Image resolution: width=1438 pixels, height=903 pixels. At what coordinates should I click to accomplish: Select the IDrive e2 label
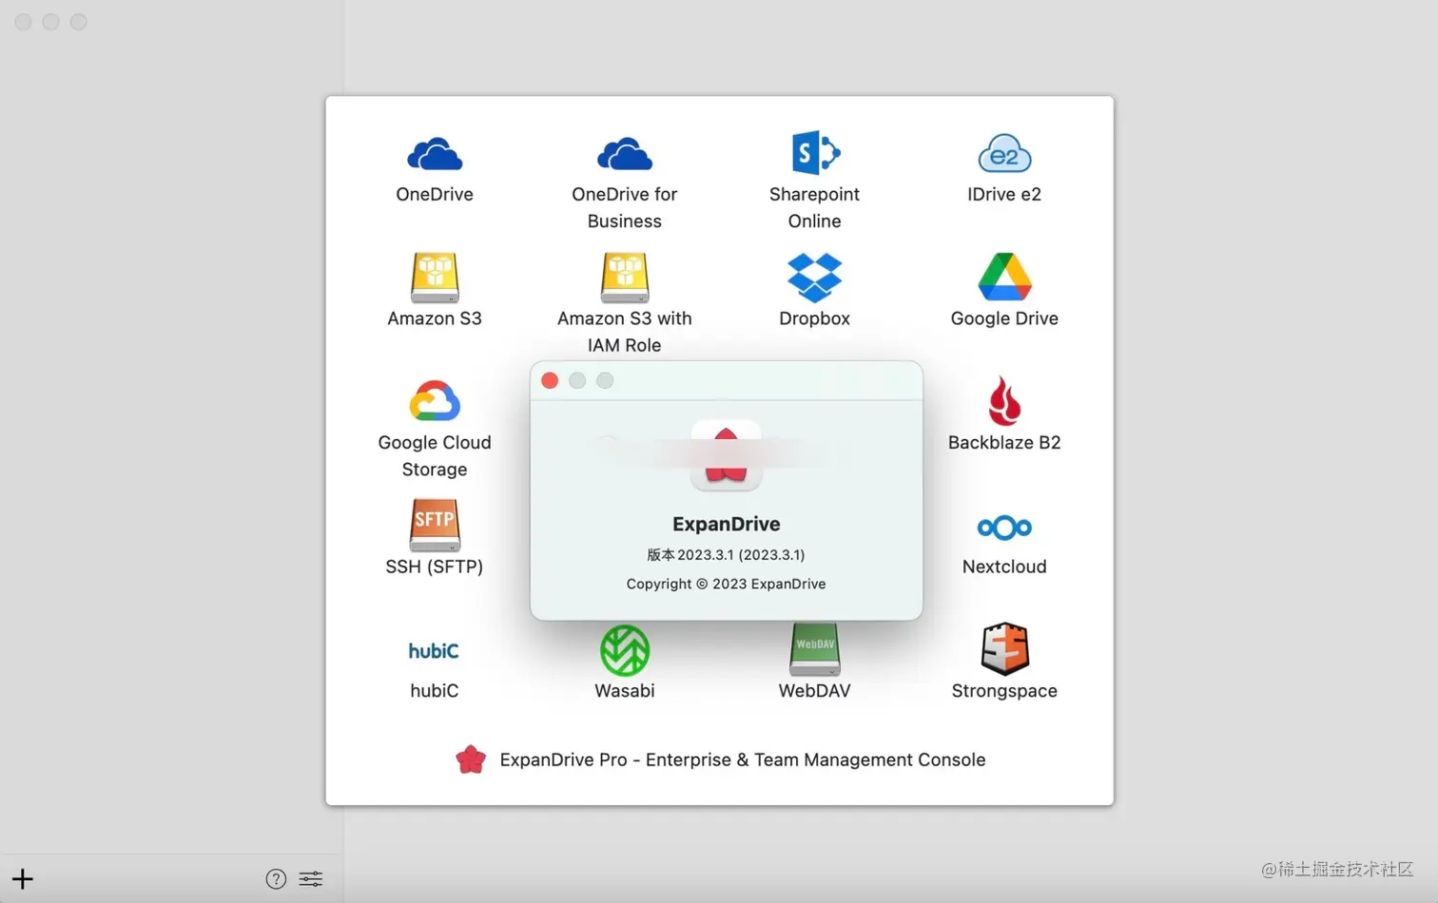(x=1004, y=194)
